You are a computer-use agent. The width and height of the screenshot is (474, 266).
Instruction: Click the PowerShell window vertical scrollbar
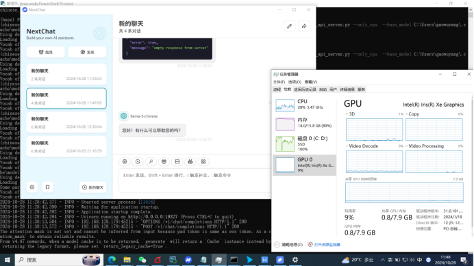471,38
